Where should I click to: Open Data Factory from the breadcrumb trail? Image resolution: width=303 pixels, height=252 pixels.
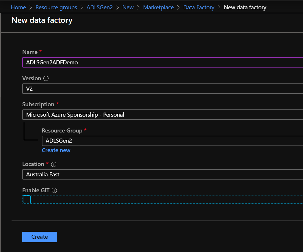[x=199, y=7]
